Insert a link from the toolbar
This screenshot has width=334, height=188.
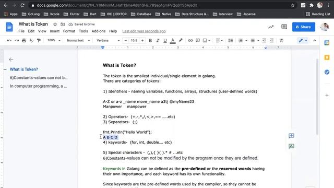[x=190, y=41]
